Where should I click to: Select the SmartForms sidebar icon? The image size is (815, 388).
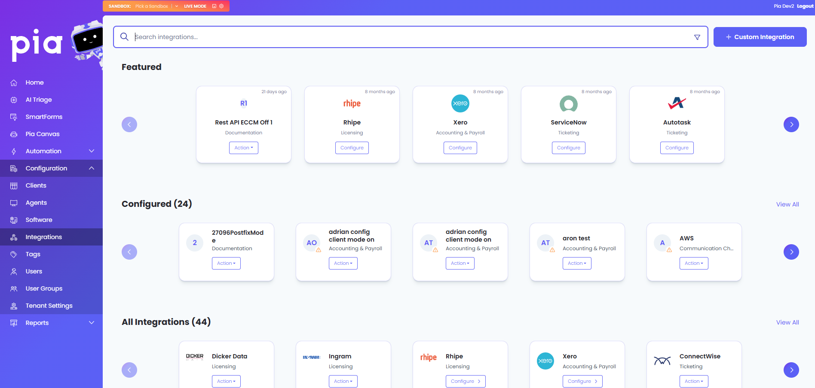point(14,117)
